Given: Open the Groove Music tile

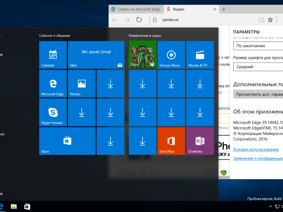Looking at the screenshot, I should tap(171, 55).
